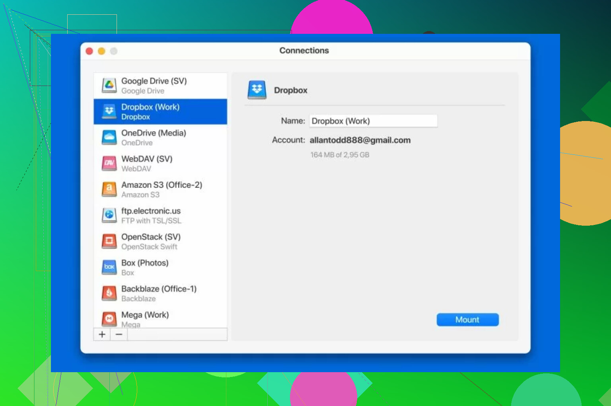
Task: Add a new connection with plus button
Action: (x=102, y=334)
